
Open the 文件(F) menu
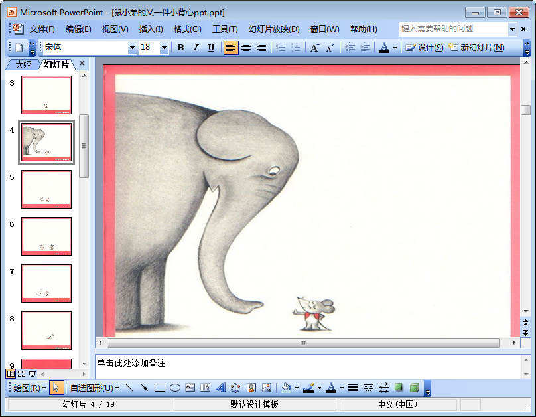(x=42, y=29)
